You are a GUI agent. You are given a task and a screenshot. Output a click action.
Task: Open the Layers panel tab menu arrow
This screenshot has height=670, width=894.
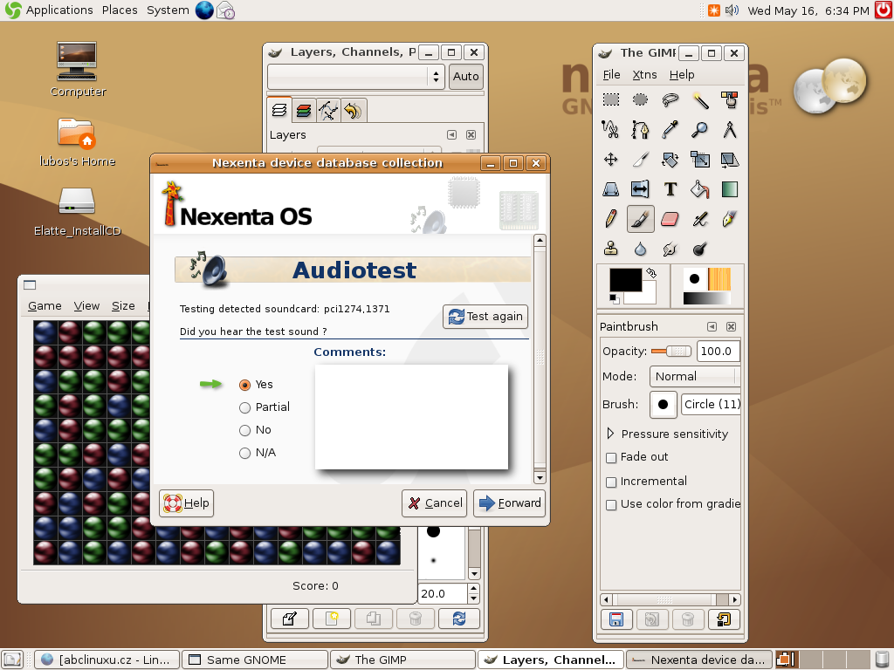pos(451,134)
